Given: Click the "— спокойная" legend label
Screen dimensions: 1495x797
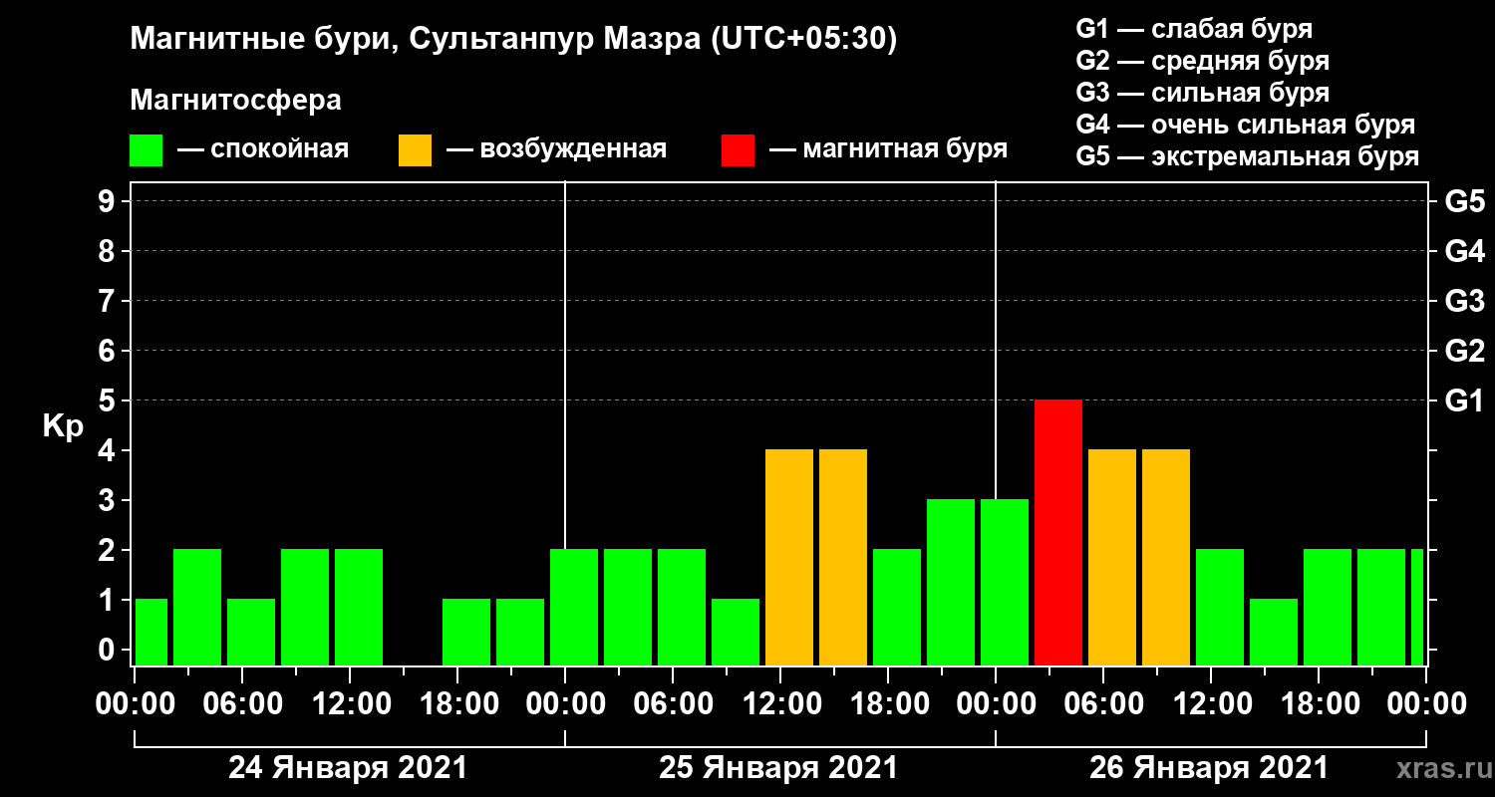Looking at the screenshot, I should (263, 149).
